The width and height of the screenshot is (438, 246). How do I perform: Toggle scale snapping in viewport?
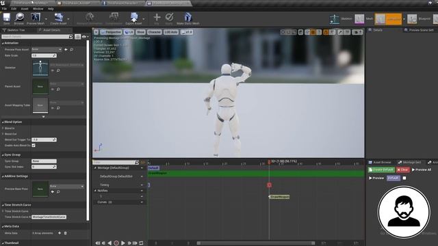340,32
